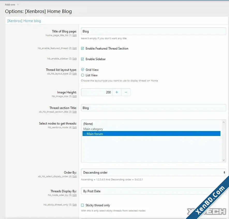Toggle Enable Featured Thread Section checkbox
This screenshot has height=219, width=229.
point(83,49)
